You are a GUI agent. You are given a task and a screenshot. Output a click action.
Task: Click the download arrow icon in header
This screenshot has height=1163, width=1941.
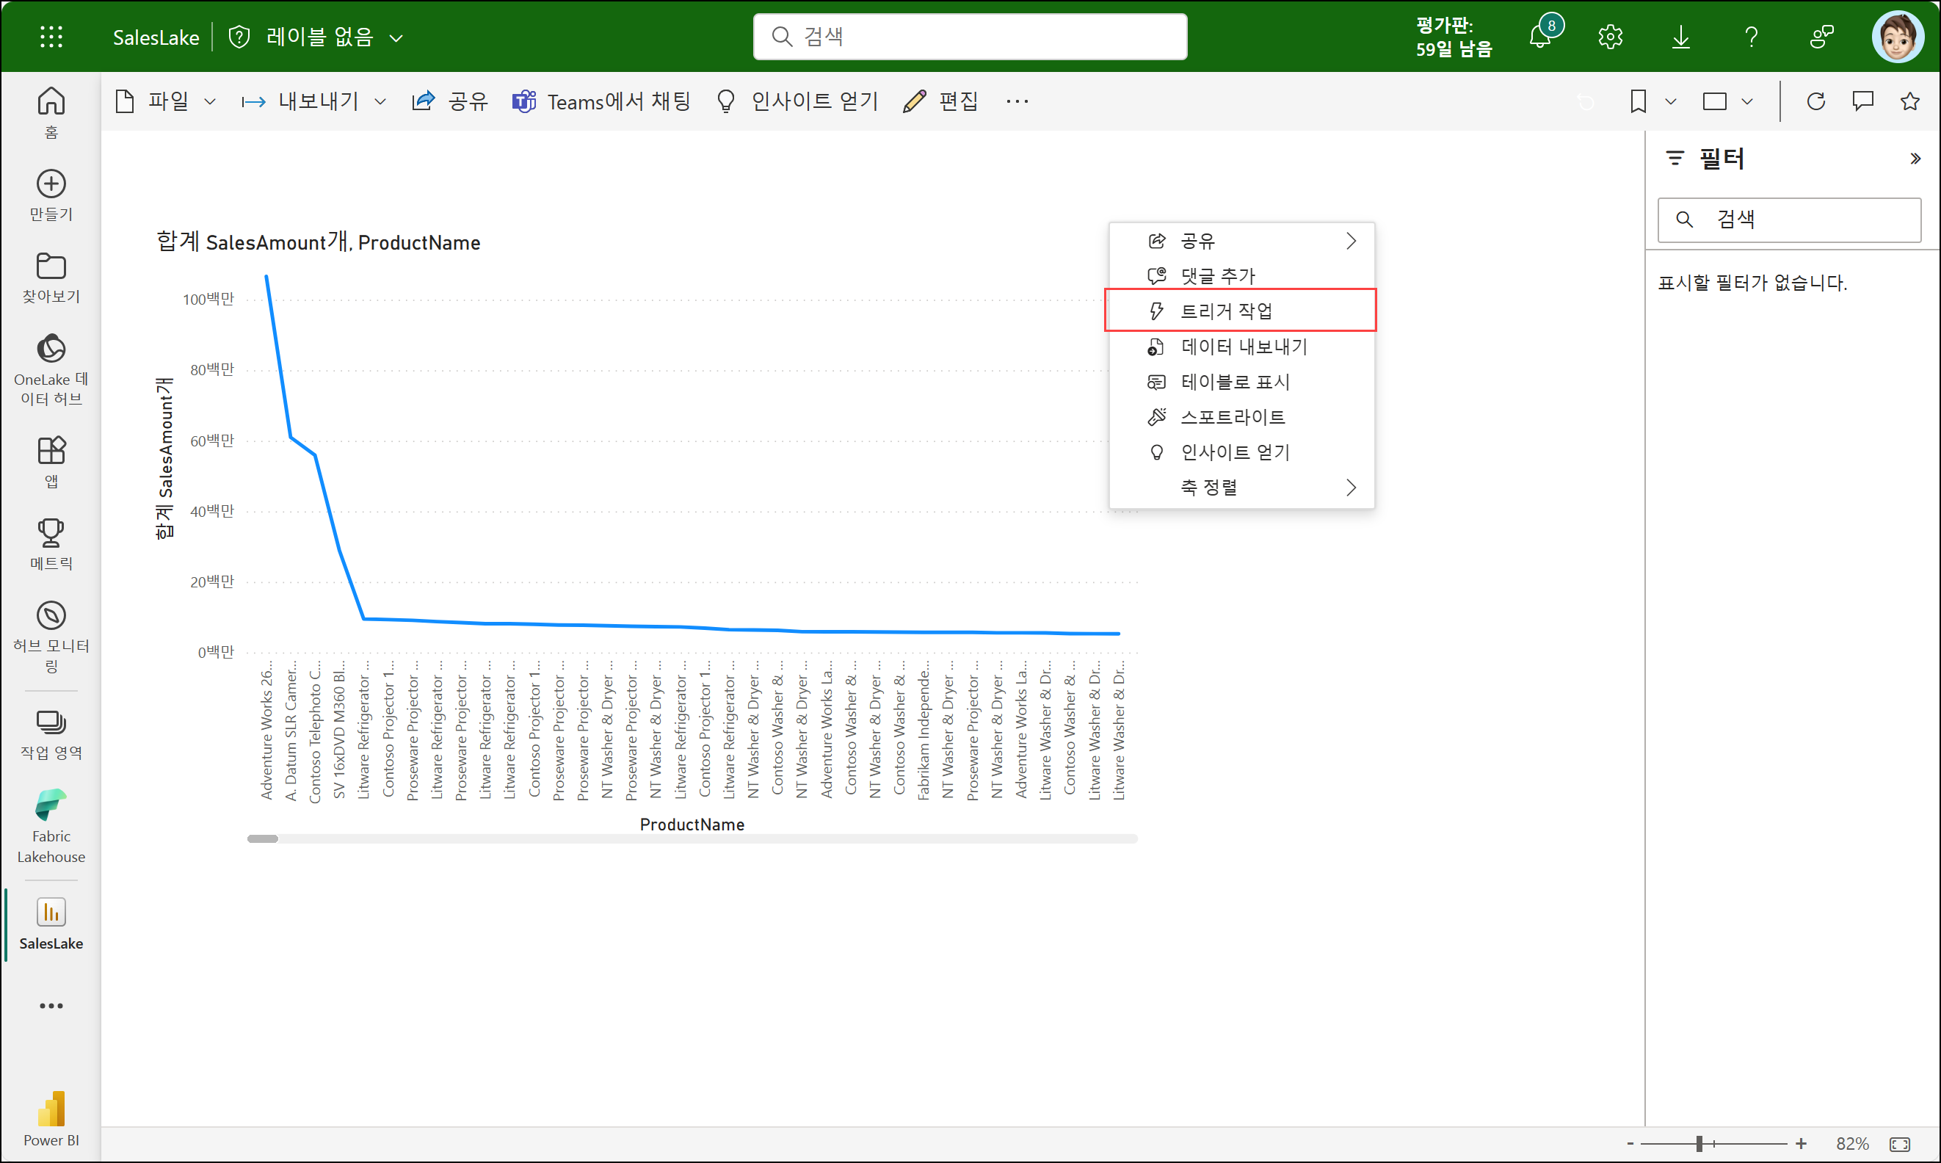(1680, 37)
